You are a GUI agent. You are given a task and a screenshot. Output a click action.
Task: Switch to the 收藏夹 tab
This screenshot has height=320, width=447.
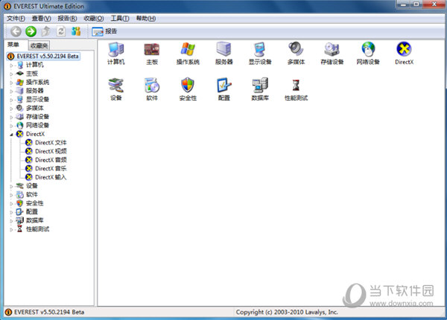click(x=39, y=45)
